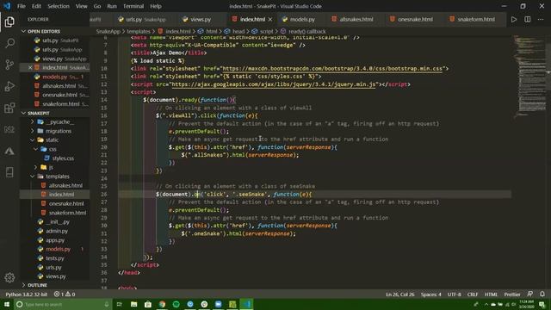Expand the js folder

coord(51,167)
